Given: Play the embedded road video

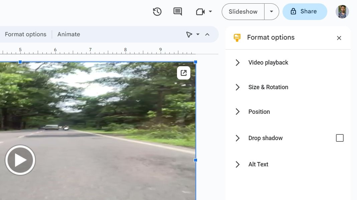Looking at the screenshot, I should click(x=20, y=160).
